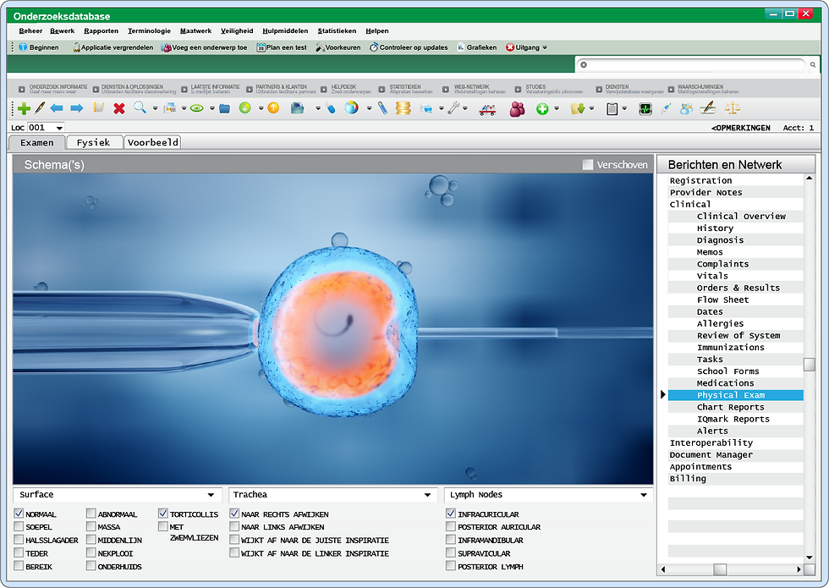Check the ABNORMAAL checkbox
Image resolution: width=829 pixels, height=588 pixels.
point(91,513)
